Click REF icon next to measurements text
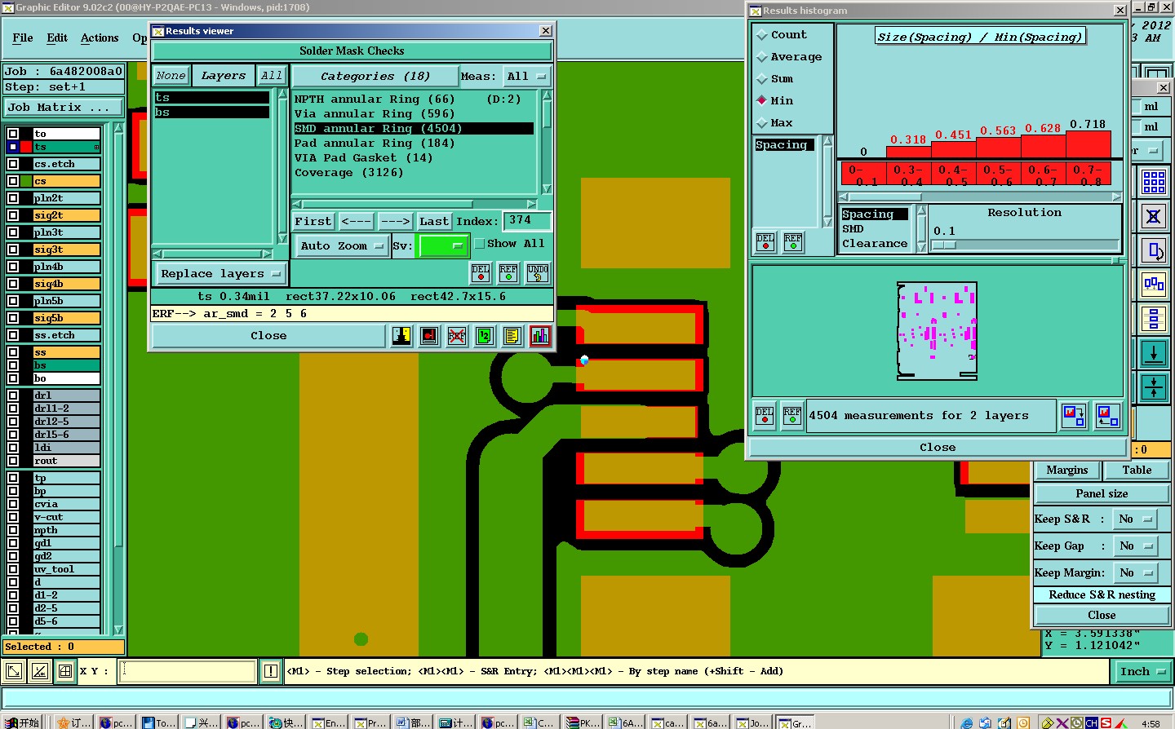Viewport: 1175px width, 729px height. click(792, 416)
